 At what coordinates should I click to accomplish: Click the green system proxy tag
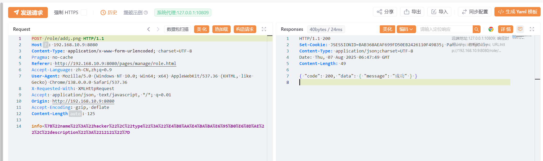(x=183, y=13)
